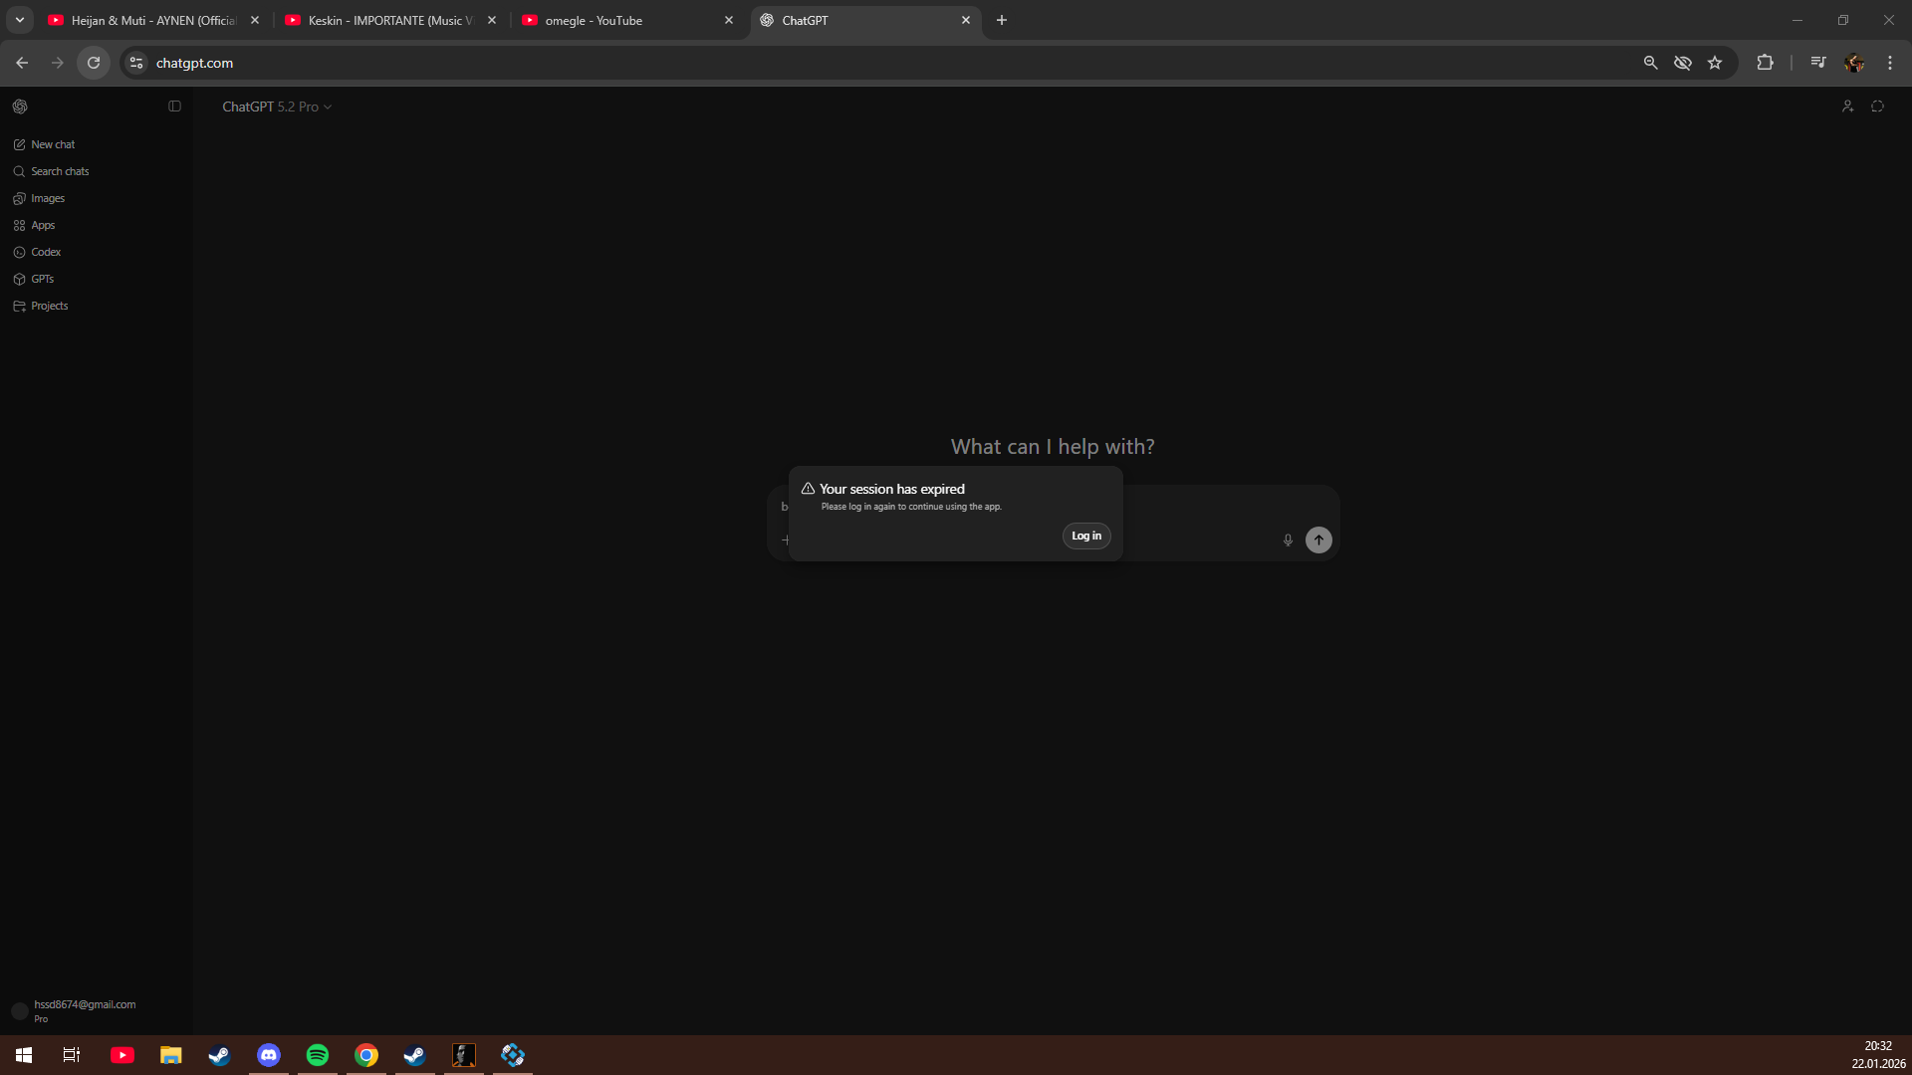
Task: Switch to Heijan & Muti - AYNEN tab
Action: 154,20
